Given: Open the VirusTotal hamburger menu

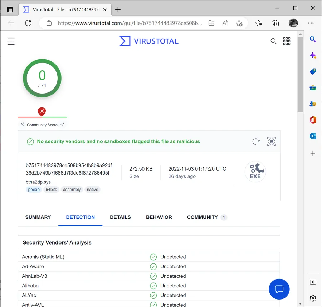Looking at the screenshot, I should click(x=11, y=41).
